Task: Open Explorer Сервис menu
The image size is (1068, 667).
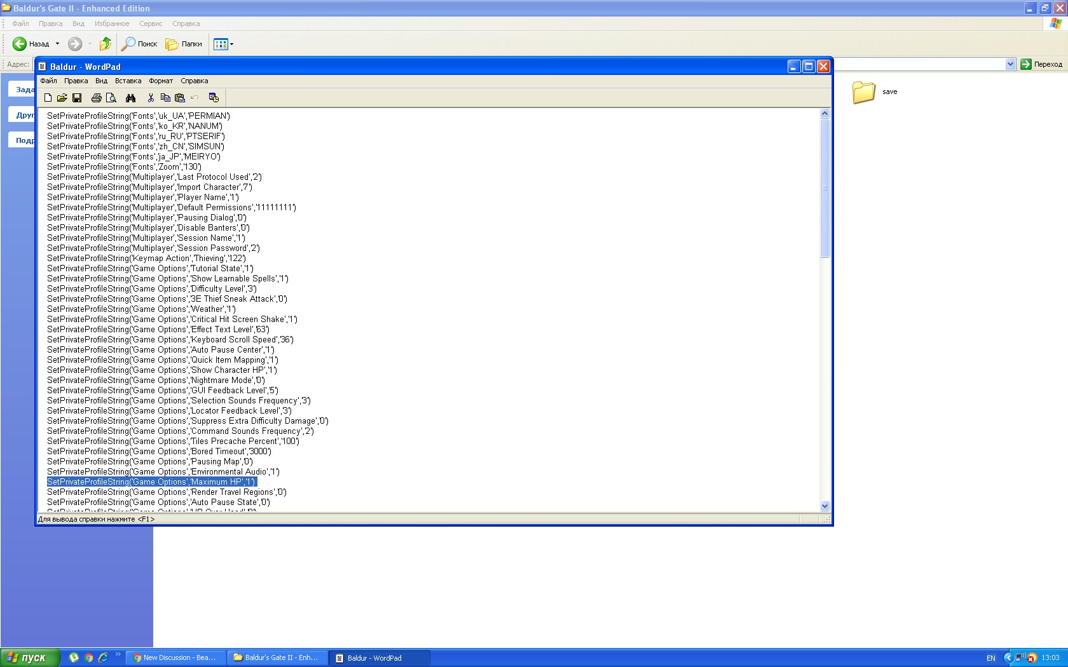Action: [x=151, y=24]
